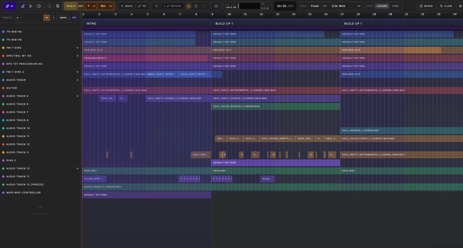This screenshot has width=463, height=248.
Task: Click the G toolbar button
Action: [58, 6]
